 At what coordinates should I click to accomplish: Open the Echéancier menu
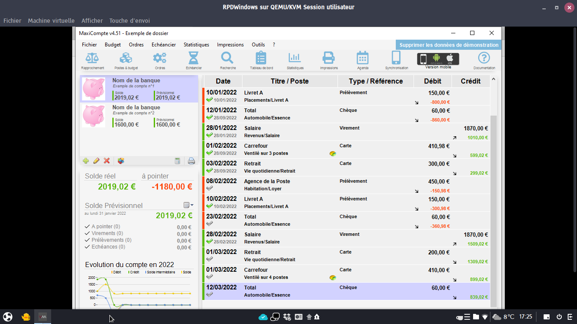coord(163,45)
